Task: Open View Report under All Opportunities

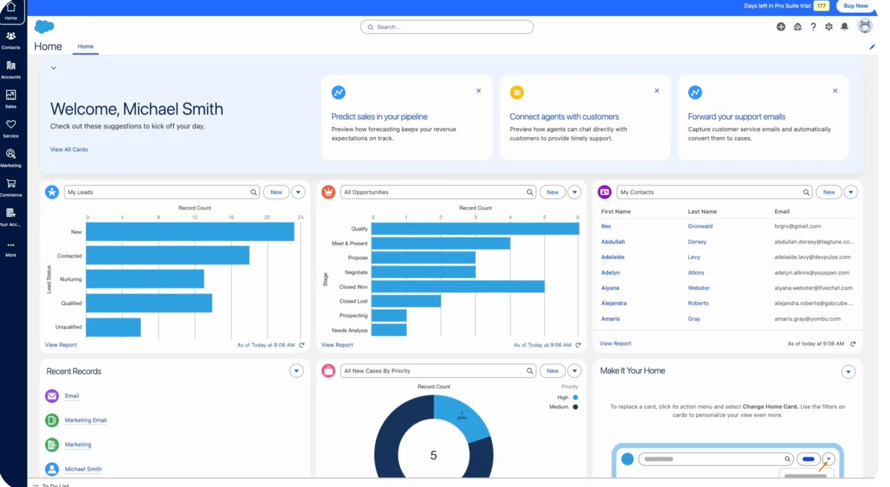Action: [x=337, y=345]
